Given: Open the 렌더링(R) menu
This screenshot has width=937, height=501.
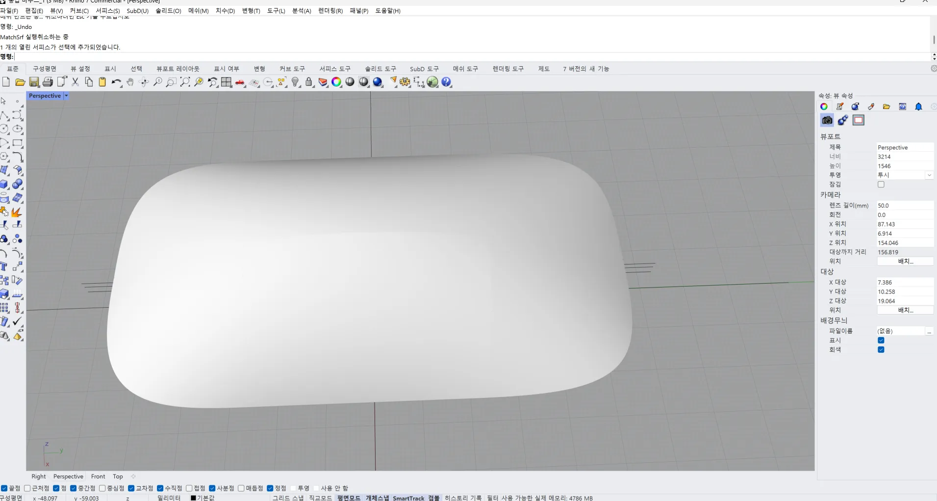Looking at the screenshot, I should pos(330,11).
